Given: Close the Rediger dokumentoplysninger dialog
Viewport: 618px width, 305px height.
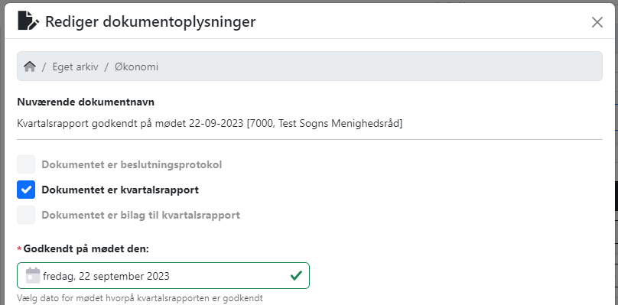Looking at the screenshot, I should click(x=597, y=22).
